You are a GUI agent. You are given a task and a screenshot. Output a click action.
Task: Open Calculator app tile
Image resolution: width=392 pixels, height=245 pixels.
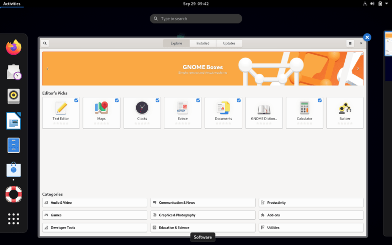click(305, 113)
